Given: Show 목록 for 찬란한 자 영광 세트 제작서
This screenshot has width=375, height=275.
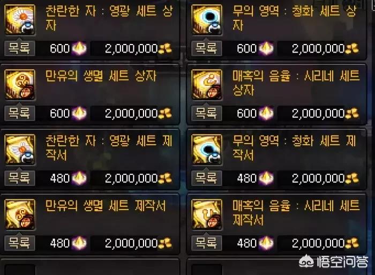Looking at the screenshot, I should [x=20, y=178].
